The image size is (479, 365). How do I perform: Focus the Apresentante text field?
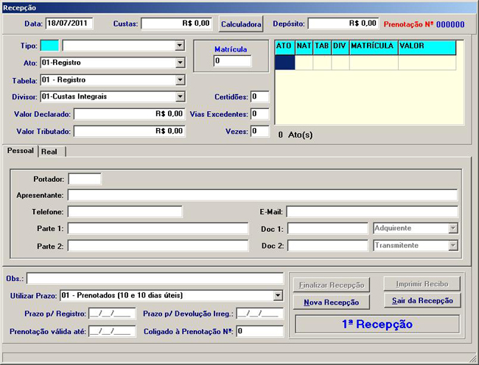[262, 195]
